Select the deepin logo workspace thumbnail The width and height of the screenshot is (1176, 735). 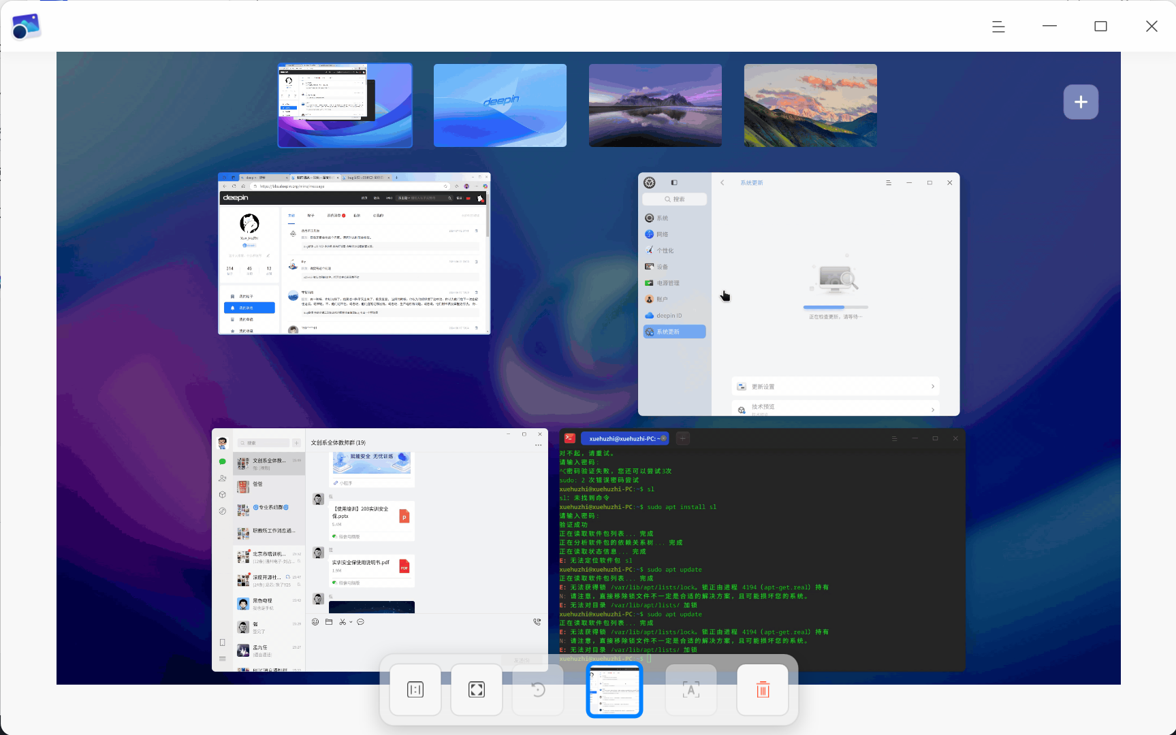pyautogui.click(x=500, y=105)
